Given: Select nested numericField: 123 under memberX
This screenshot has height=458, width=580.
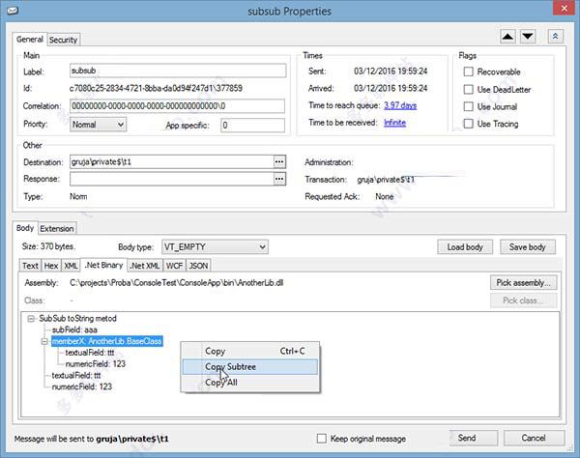Looking at the screenshot, I should pyautogui.click(x=96, y=364).
